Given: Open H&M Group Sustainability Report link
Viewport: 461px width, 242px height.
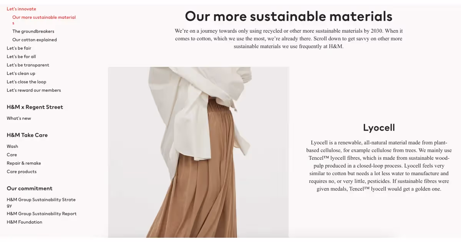Looking at the screenshot, I should (x=41, y=214).
